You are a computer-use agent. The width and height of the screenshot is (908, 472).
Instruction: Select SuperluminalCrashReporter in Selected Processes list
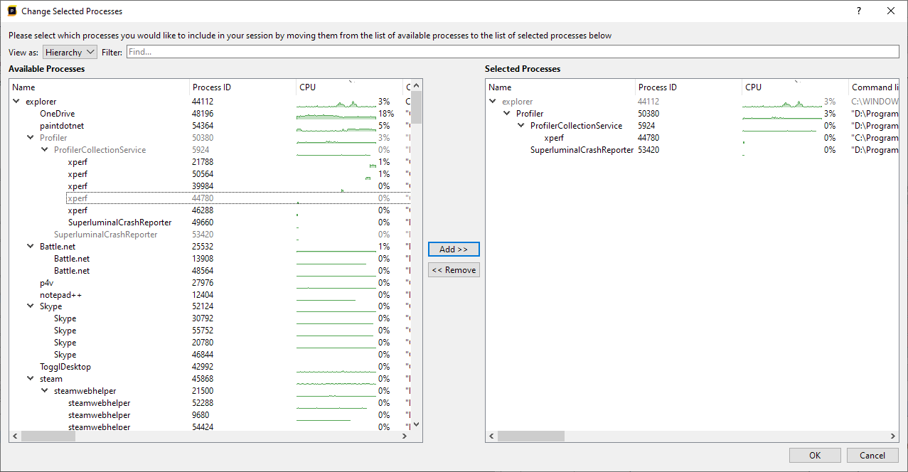pos(582,150)
